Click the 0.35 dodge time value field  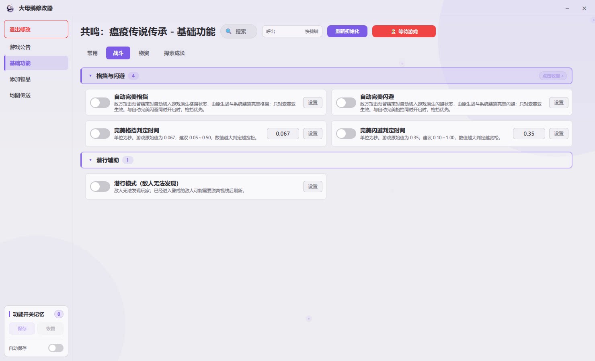click(529, 134)
